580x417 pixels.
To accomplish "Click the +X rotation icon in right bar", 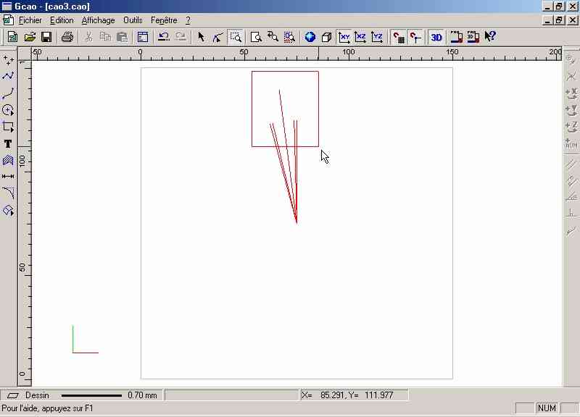I will point(571,93).
